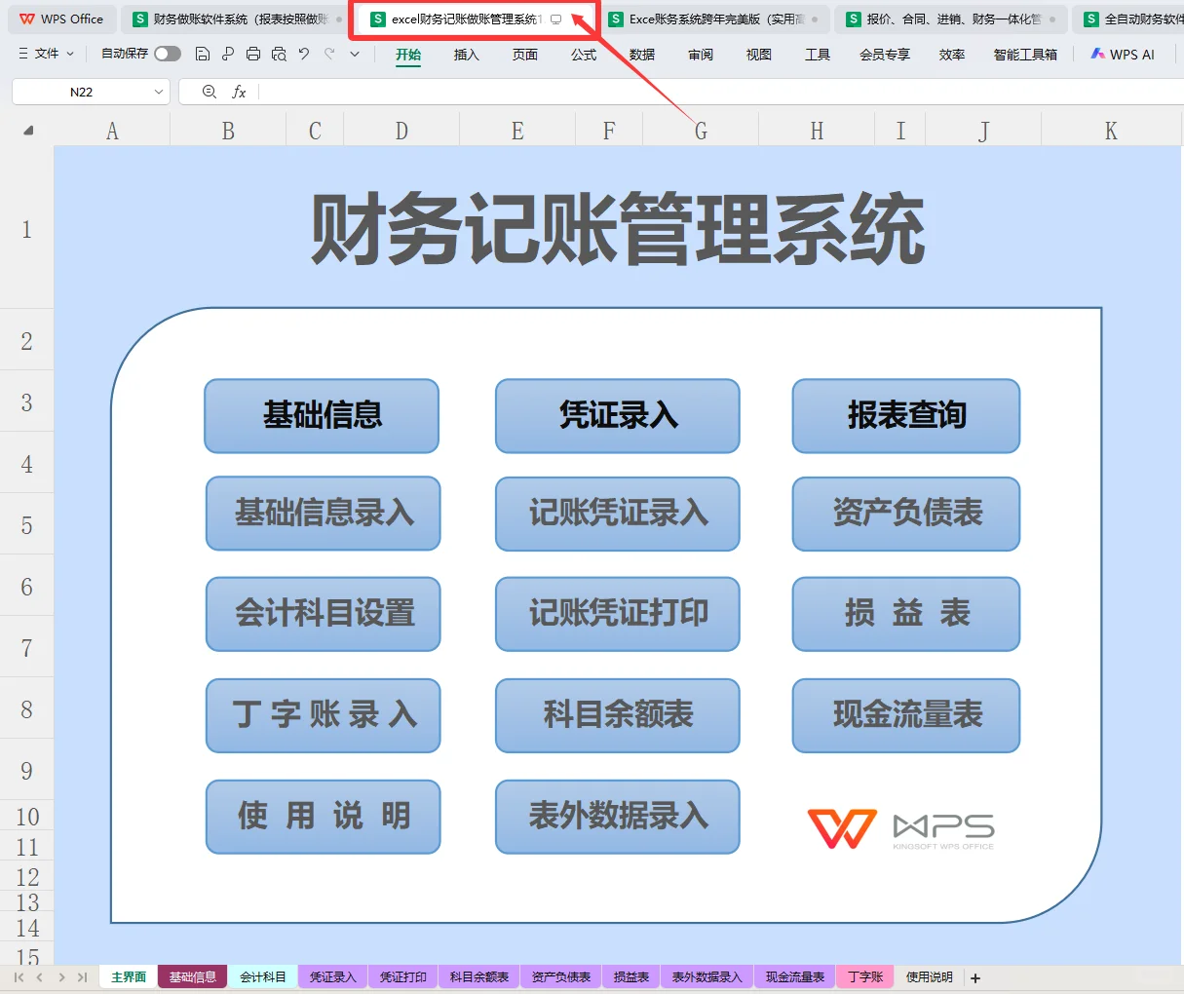1184x994 pixels.
Task: Open the Print icon
Action: click(x=253, y=55)
